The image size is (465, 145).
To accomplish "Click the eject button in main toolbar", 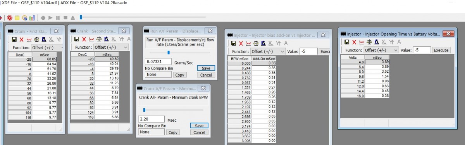I will pos(73,18).
